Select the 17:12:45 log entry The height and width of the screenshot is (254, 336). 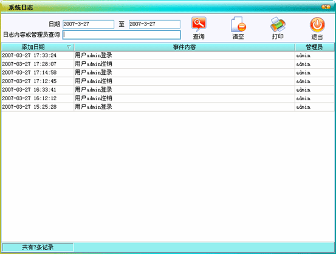[168, 81]
